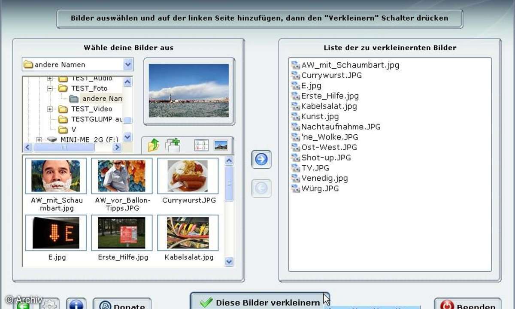Image resolution: width=515 pixels, height=309 pixels.
Task: Open the andere Namen folder dropdown
Action: 128,65
